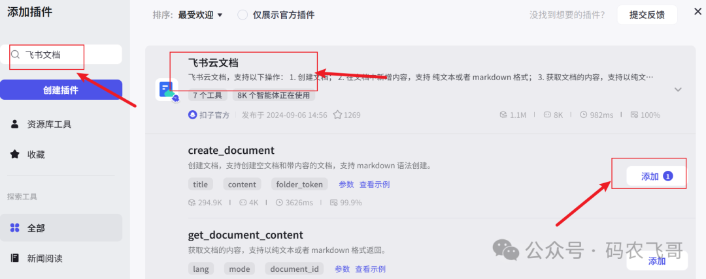Click the 提交反馈 button

pyautogui.click(x=647, y=15)
